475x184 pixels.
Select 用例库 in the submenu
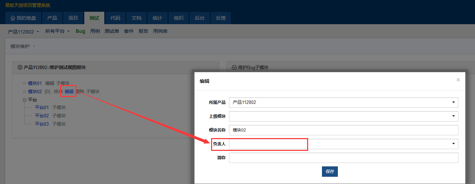pyautogui.click(x=160, y=31)
